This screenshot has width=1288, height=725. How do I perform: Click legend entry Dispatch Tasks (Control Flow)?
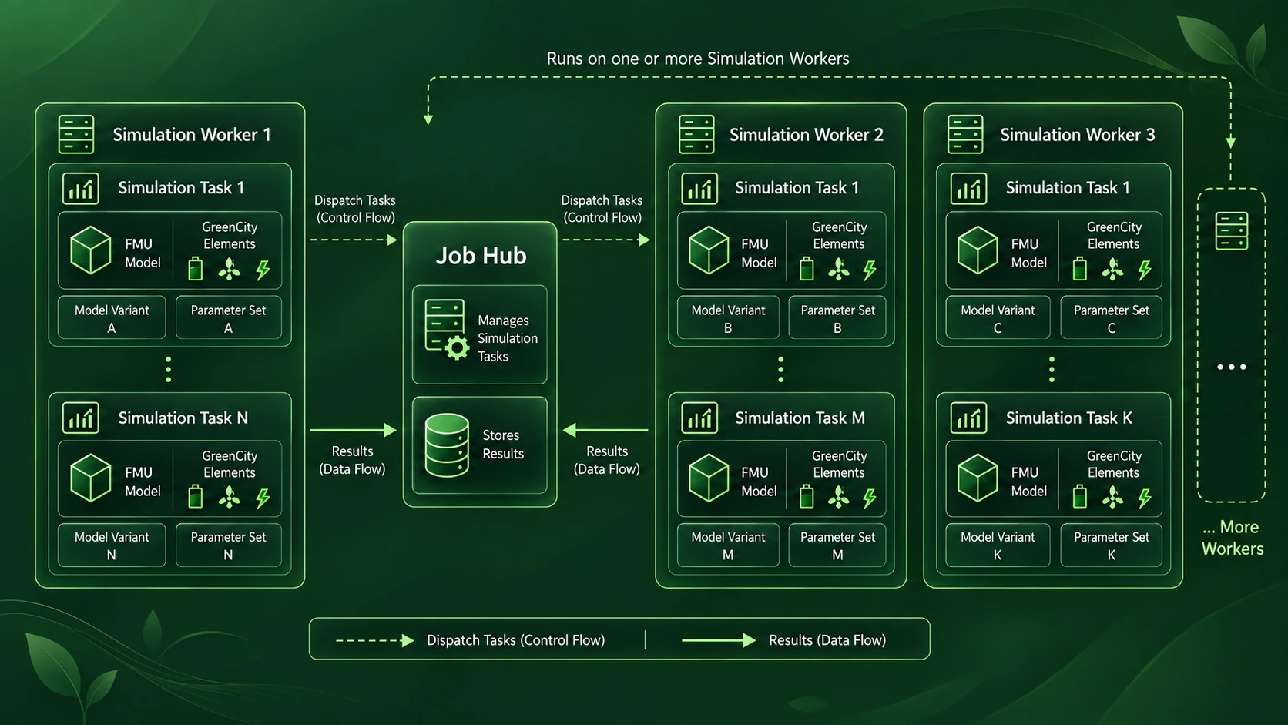click(515, 640)
